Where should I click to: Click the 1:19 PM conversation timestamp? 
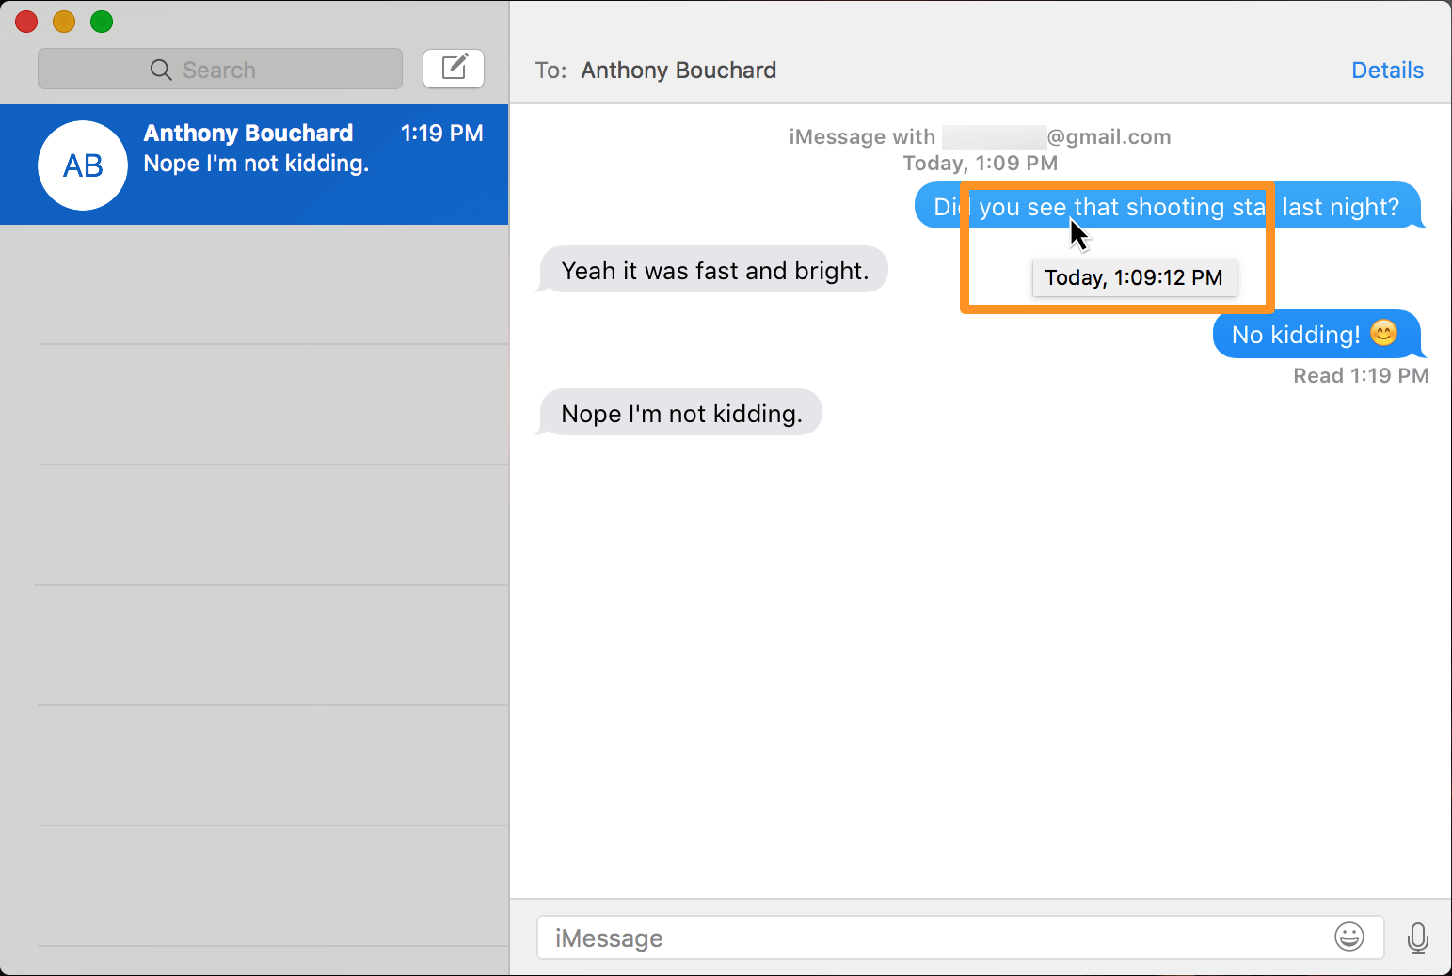(441, 134)
